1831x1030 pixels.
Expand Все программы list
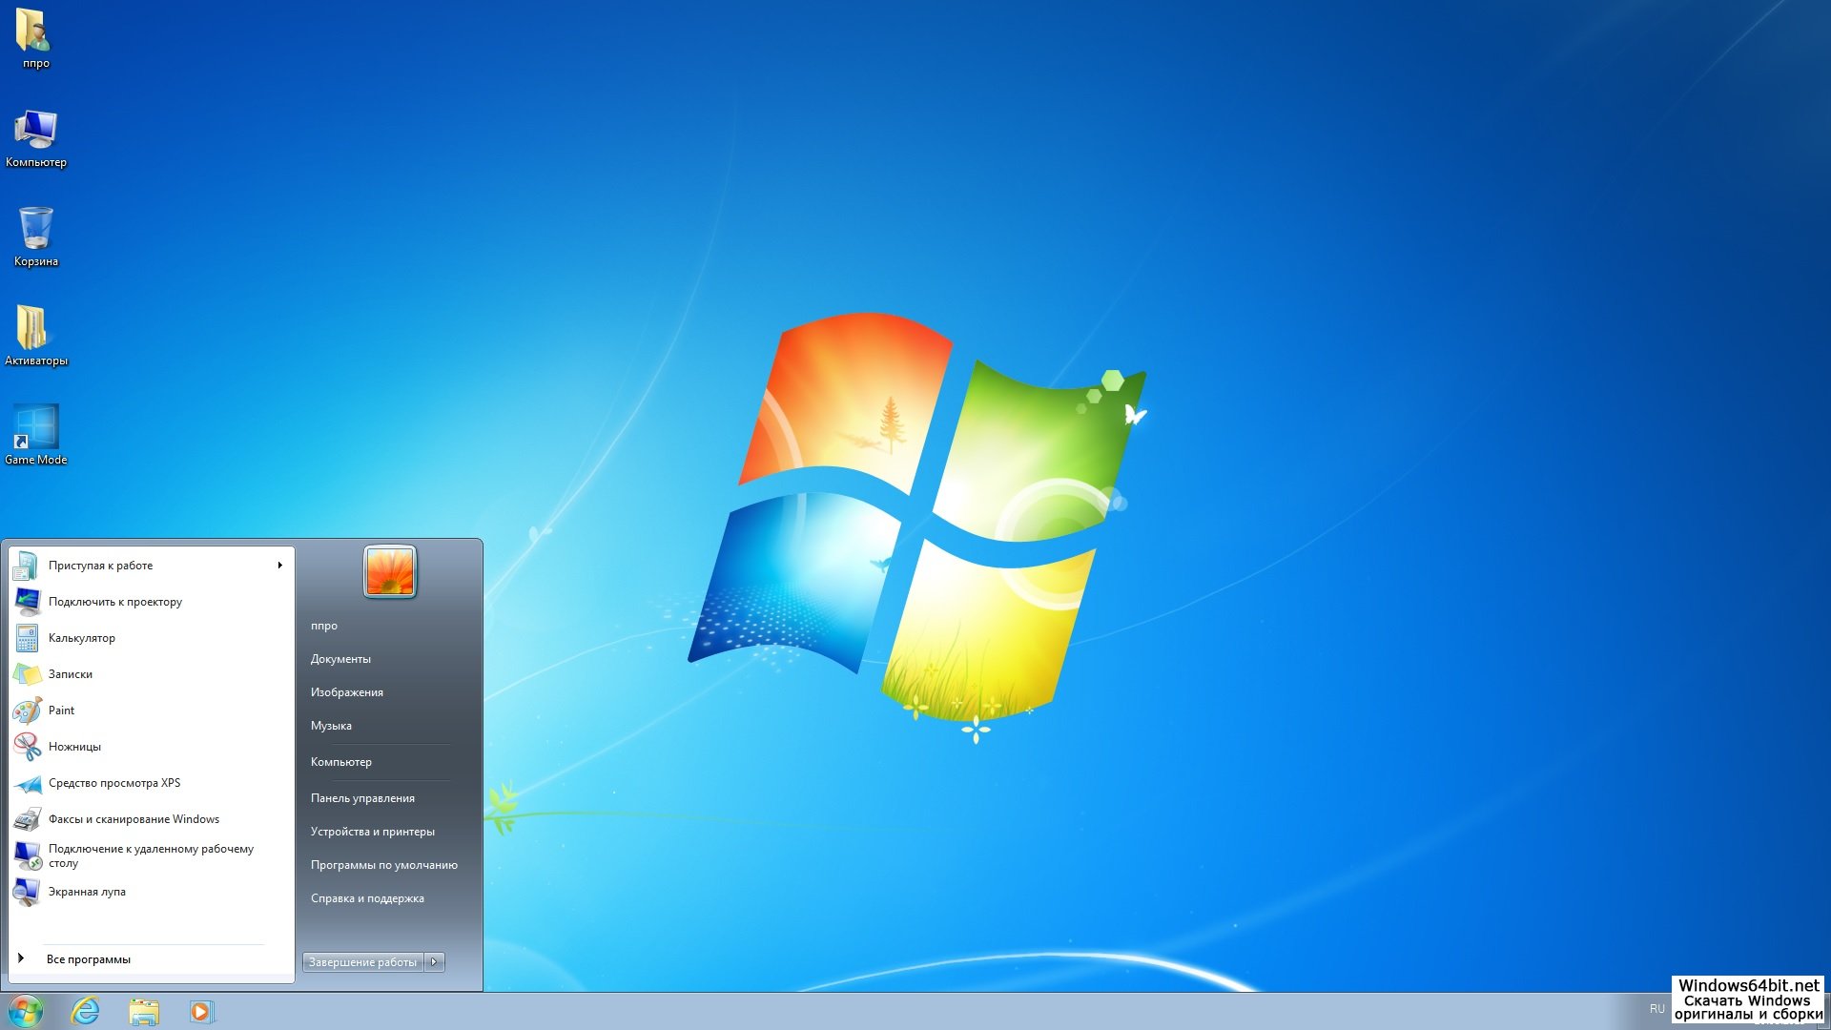(x=88, y=959)
